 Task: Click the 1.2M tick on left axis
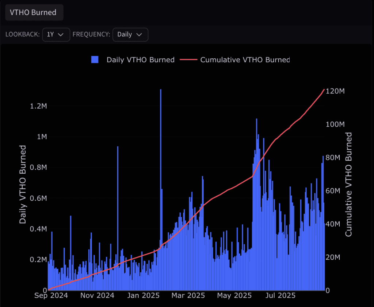click(38, 106)
